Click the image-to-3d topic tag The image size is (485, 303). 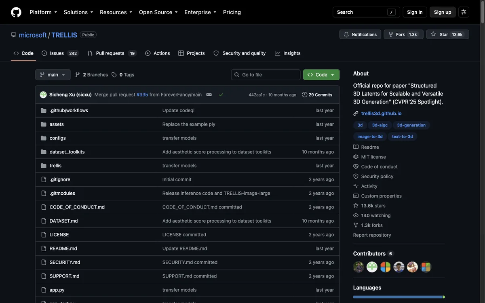coord(370,137)
